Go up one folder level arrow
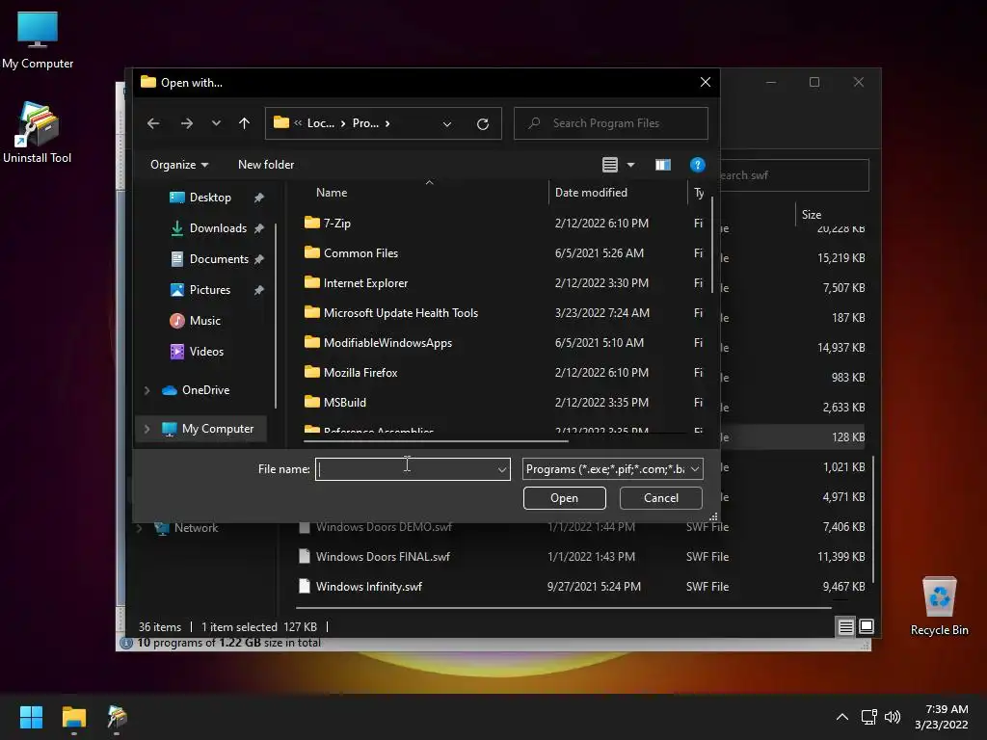987x740 pixels. (244, 123)
